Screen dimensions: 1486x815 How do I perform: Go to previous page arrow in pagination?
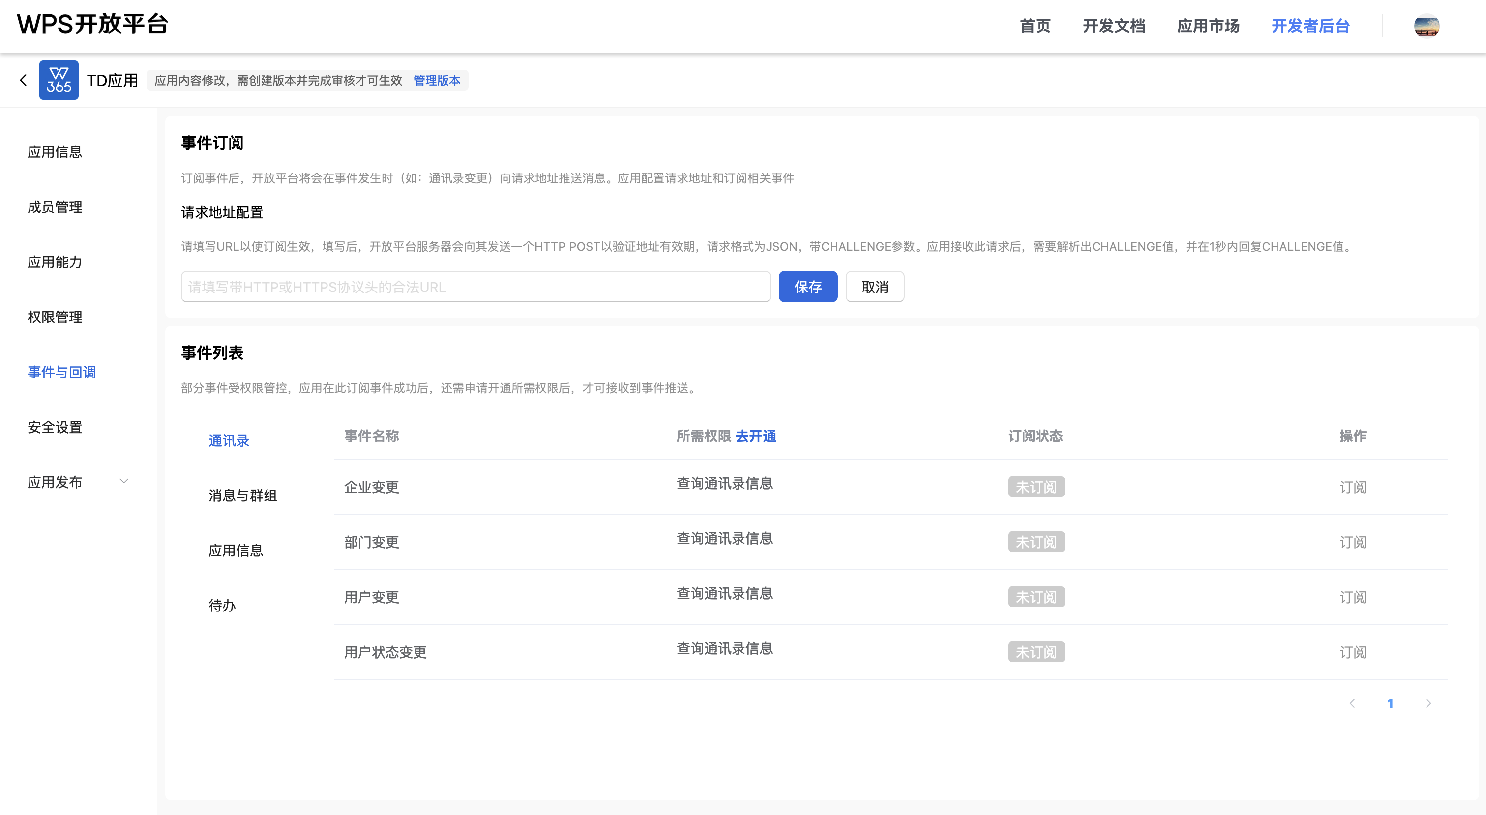click(x=1352, y=703)
